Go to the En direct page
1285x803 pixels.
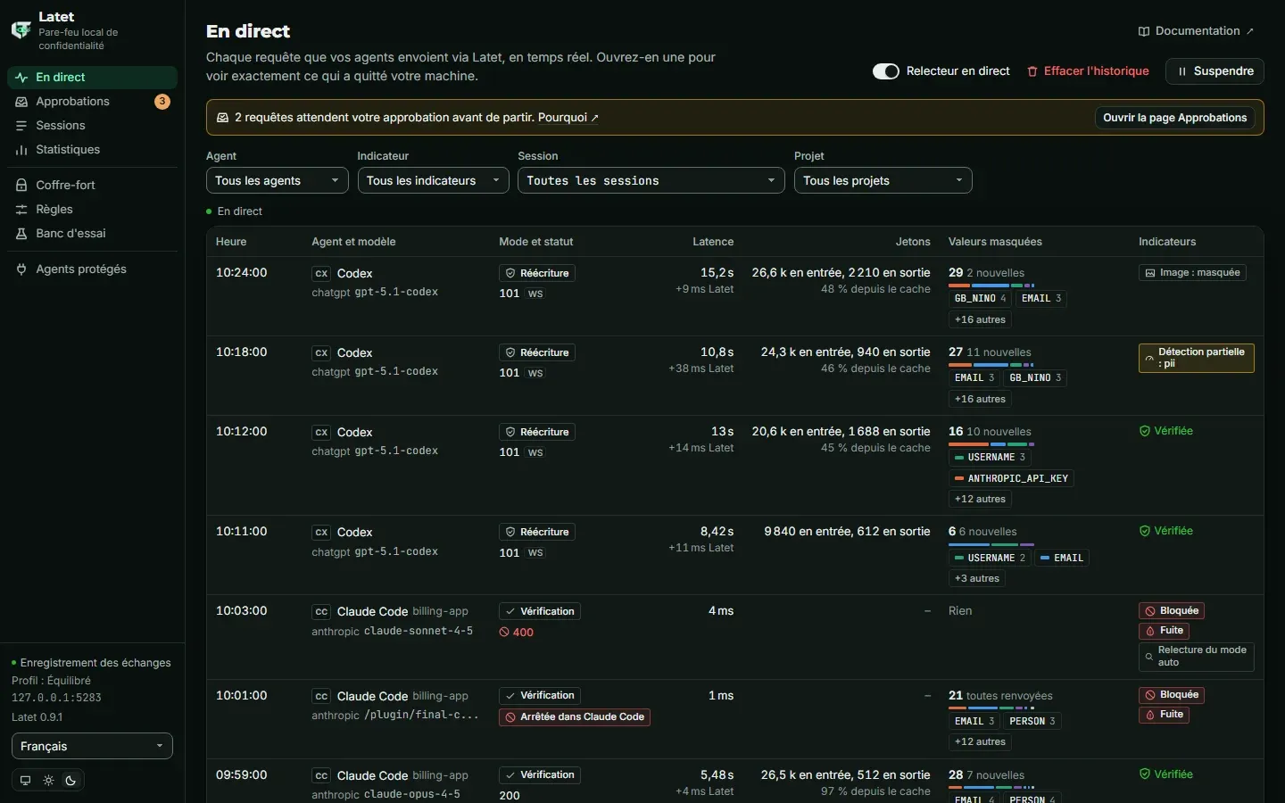click(x=92, y=78)
